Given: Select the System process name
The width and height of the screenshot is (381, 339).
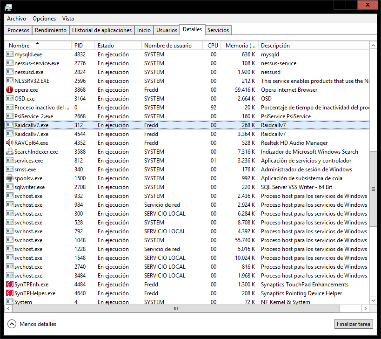Looking at the screenshot, I should pos(23,302).
